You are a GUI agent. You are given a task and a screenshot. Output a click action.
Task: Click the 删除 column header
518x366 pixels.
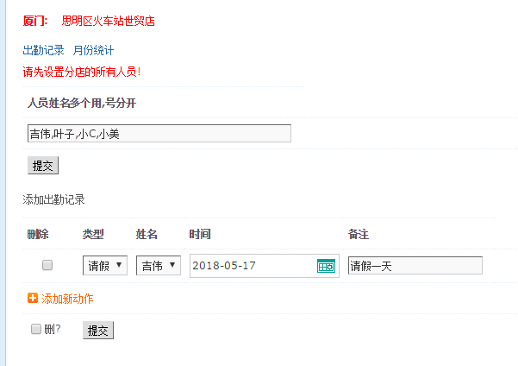point(38,235)
